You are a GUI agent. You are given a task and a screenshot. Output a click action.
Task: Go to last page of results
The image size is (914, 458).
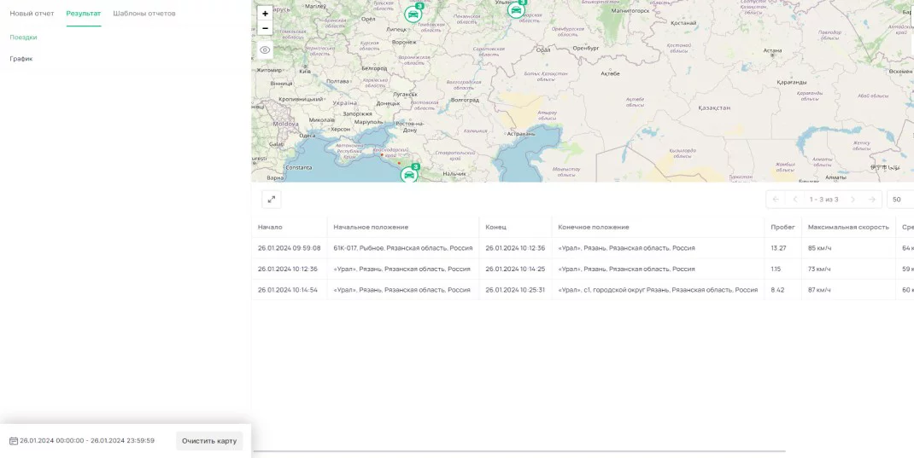pos(872,199)
